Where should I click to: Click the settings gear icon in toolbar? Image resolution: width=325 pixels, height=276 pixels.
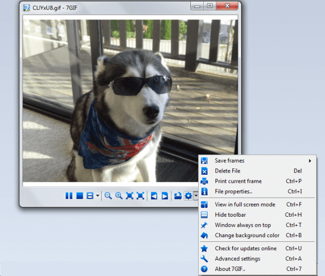(x=188, y=196)
